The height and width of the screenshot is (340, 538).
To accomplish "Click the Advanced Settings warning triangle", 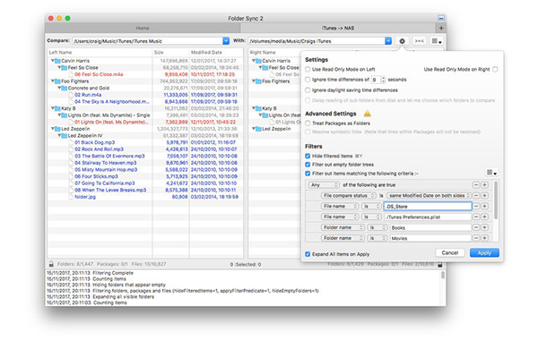I will (x=367, y=114).
